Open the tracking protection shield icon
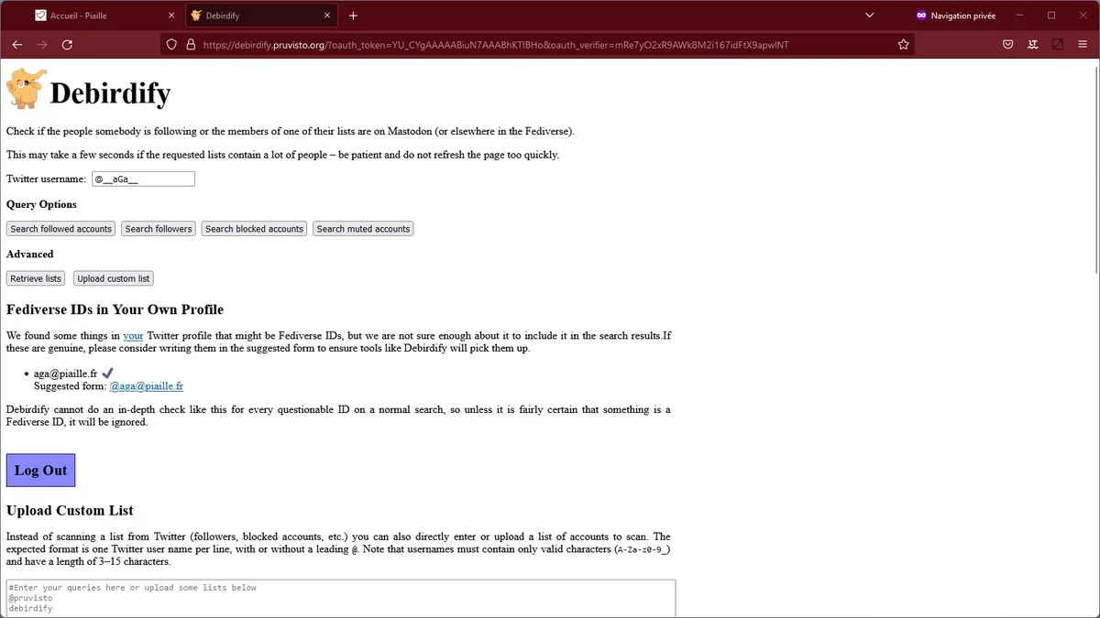This screenshot has width=1100, height=618. [171, 44]
